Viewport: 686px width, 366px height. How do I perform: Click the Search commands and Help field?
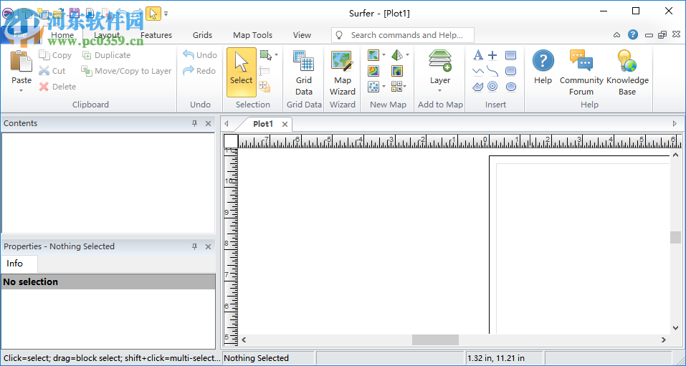pyautogui.click(x=402, y=35)
